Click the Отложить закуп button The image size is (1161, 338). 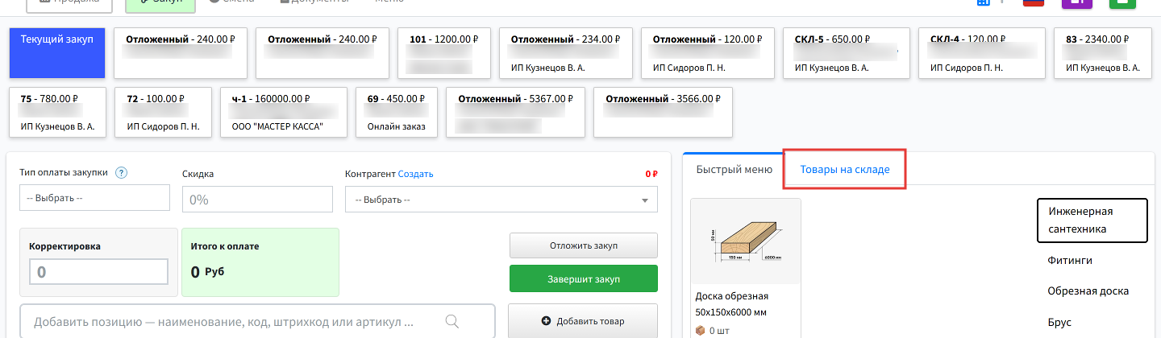[x=584, y=245]
